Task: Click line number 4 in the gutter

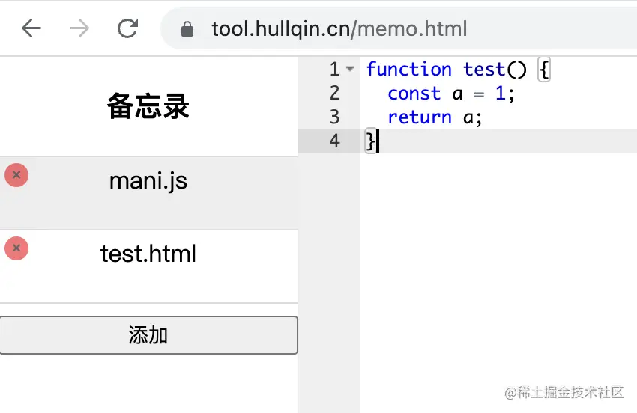Action: tap(334, 141)
